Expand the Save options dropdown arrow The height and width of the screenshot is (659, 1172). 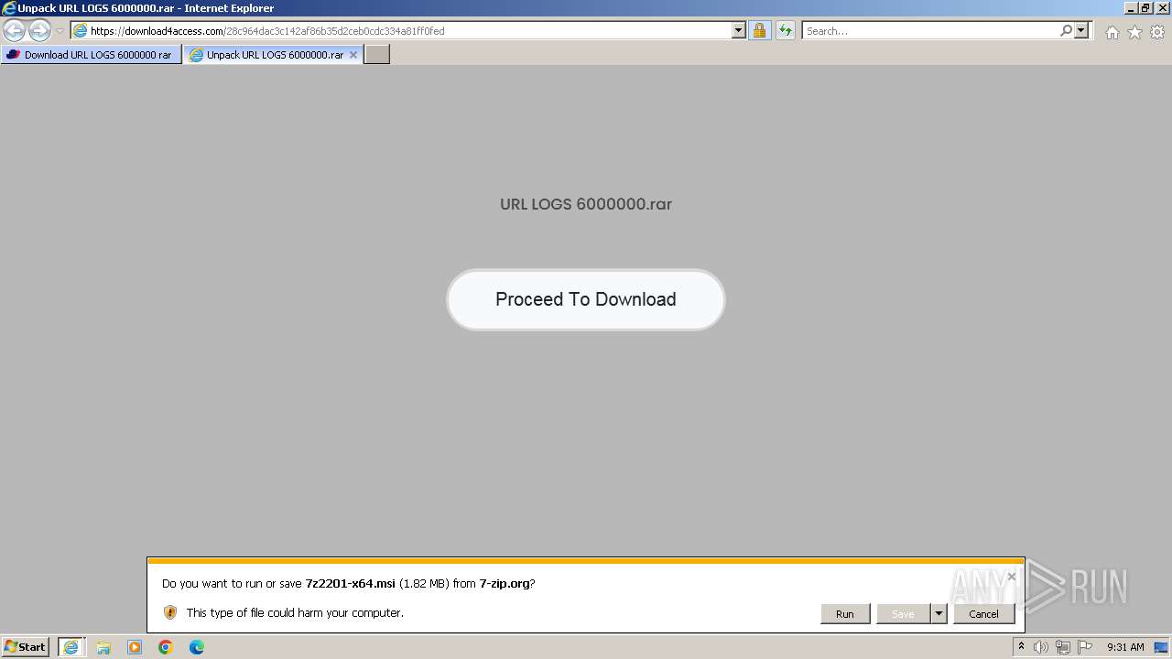pos(939,614)
